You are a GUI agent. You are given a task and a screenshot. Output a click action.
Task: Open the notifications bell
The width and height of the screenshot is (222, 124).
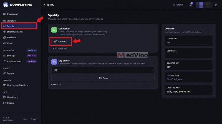click(x=191, y=5)
